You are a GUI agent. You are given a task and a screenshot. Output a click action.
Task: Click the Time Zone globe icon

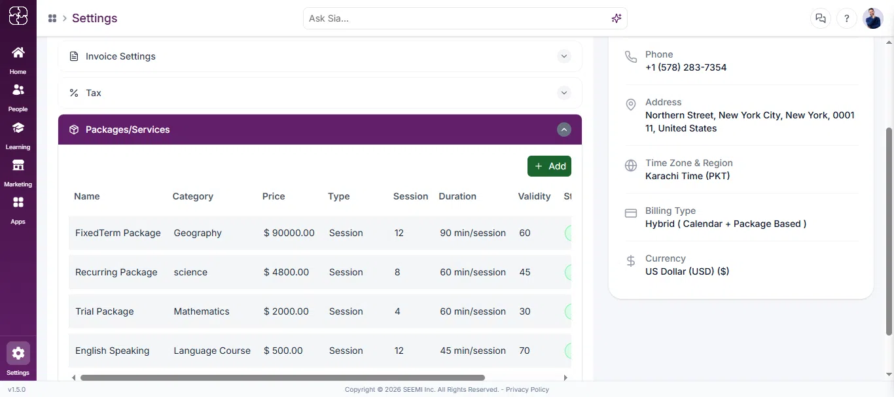(631, 165)
